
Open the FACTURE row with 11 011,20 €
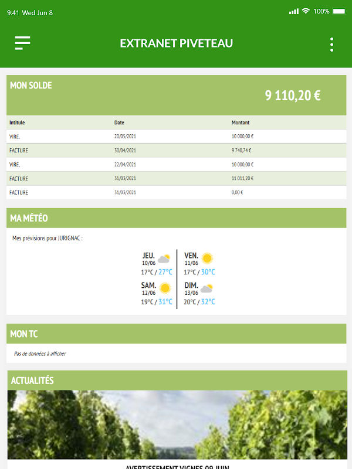pyautogui.click(x=177, y=179)
